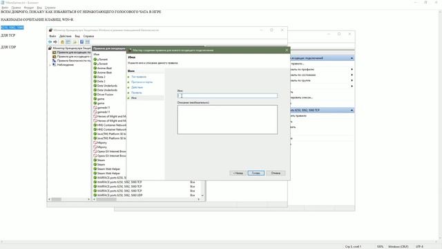
Task: Click the Готово button to finish
Action: coord(256,173)
